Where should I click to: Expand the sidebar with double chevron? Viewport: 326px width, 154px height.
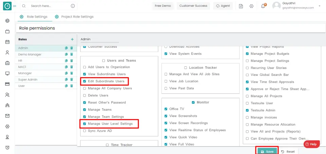pyautogui.click(x=15, y=6)
